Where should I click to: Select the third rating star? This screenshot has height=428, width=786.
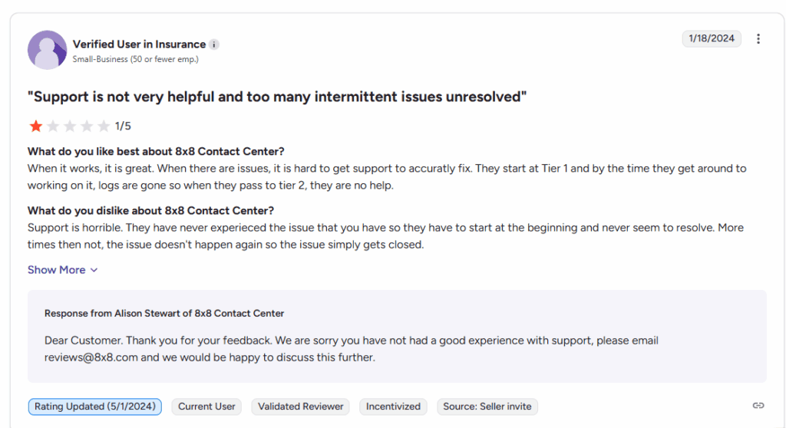[x=70, y=126]
